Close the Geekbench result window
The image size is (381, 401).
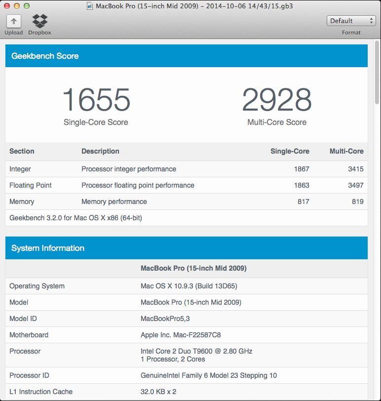(x=6, y=6)
